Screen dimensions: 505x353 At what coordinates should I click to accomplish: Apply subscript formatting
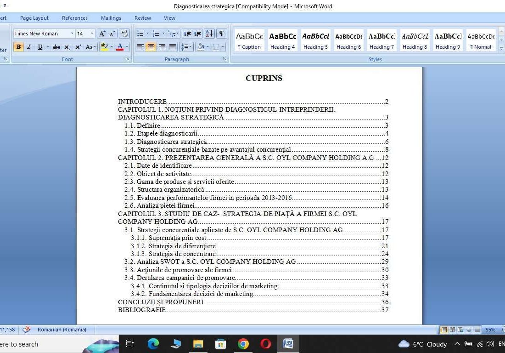[67, 46]
